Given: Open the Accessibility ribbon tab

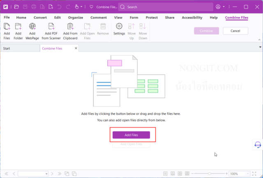Looking at the screenshot, I should (x=192, y=17).
